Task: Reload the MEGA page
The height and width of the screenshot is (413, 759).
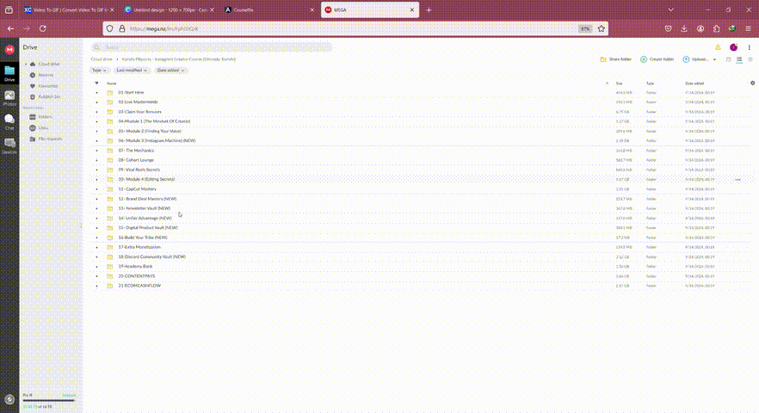Action: pos(43,28)
